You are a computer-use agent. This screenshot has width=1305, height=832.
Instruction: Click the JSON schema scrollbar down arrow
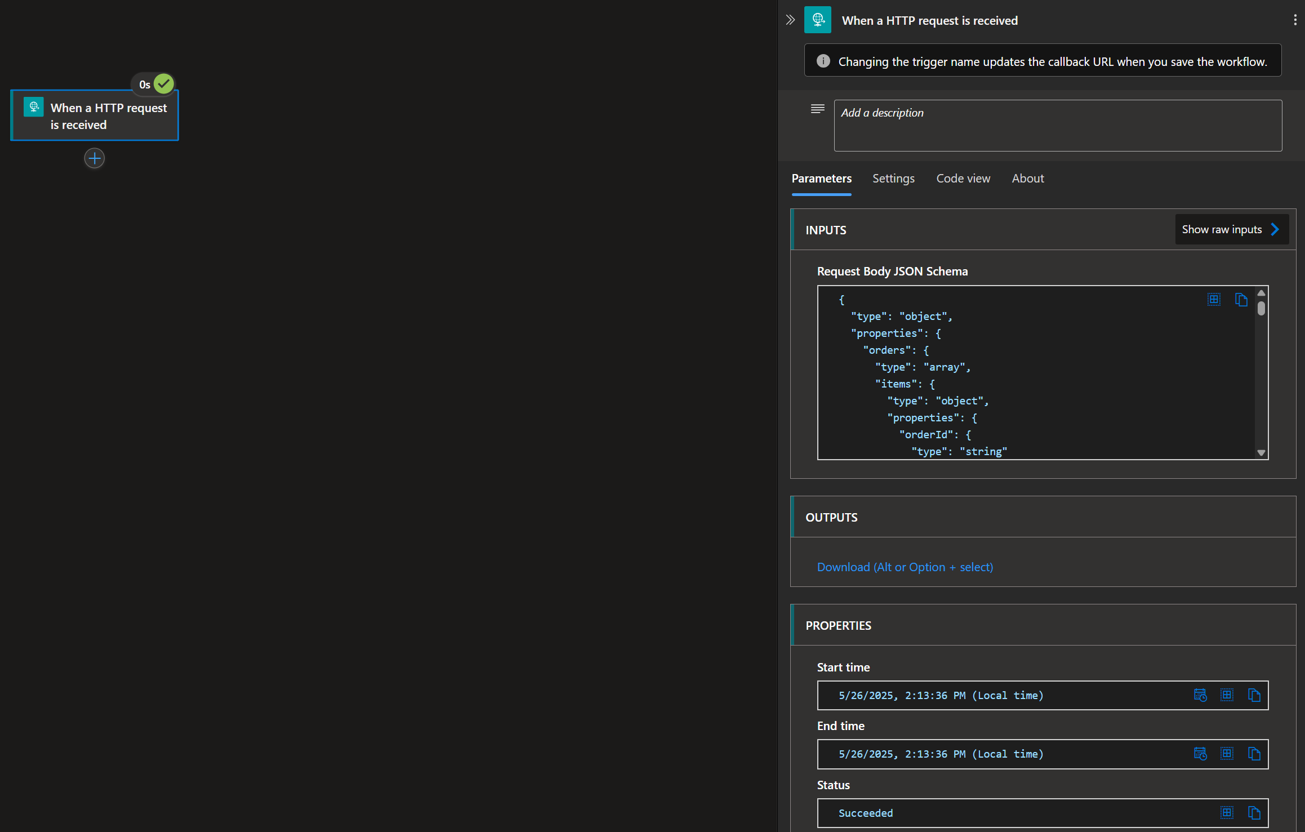tap(1261, 453)
